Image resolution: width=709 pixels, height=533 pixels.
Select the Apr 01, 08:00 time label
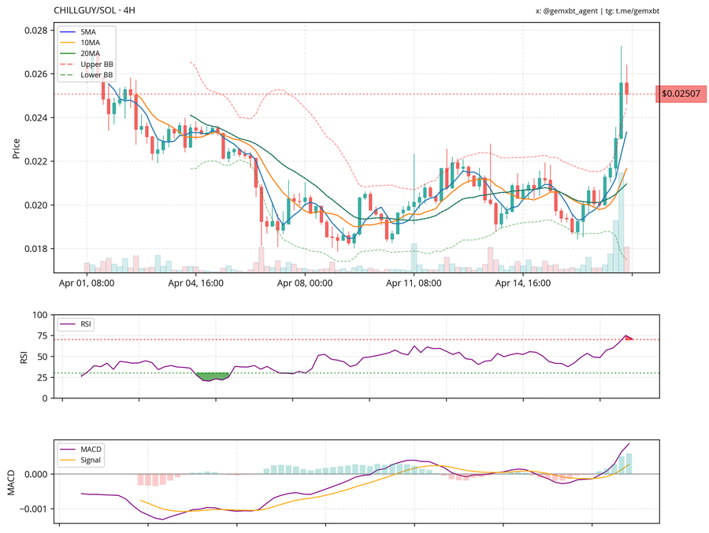coord(87,283)
